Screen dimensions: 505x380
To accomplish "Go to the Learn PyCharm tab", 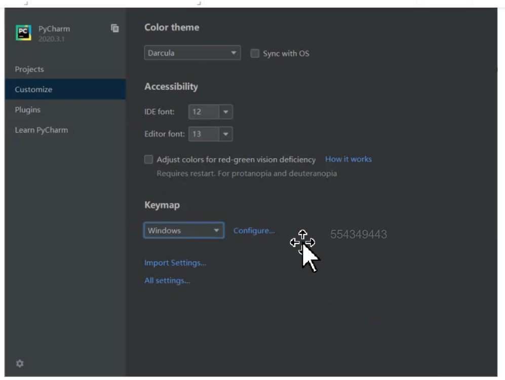I will pos(41,130).
